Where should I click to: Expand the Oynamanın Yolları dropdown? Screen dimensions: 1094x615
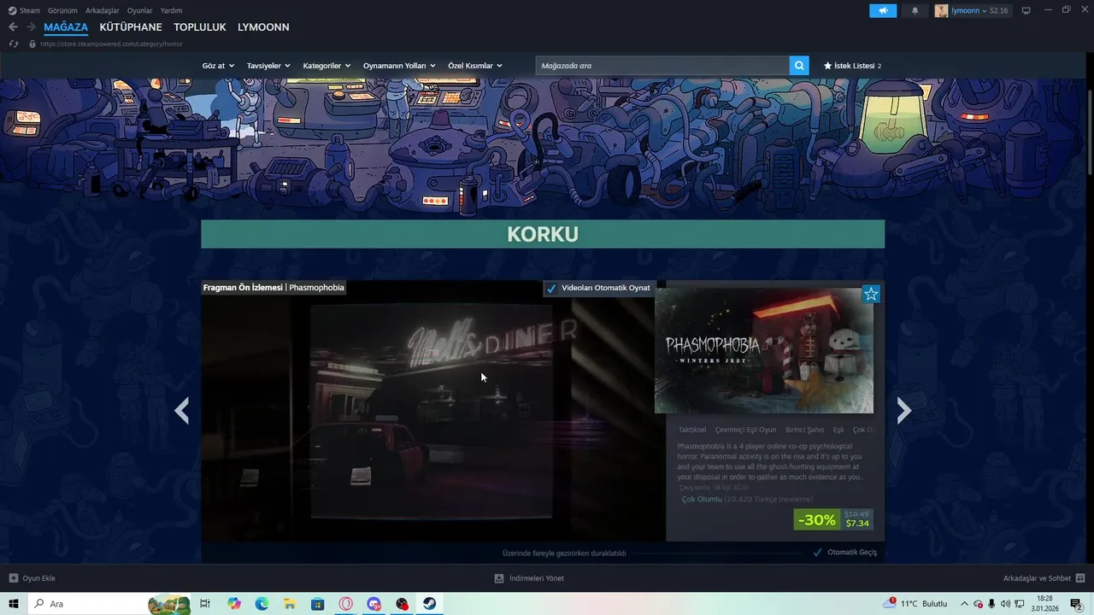[399, 66]
